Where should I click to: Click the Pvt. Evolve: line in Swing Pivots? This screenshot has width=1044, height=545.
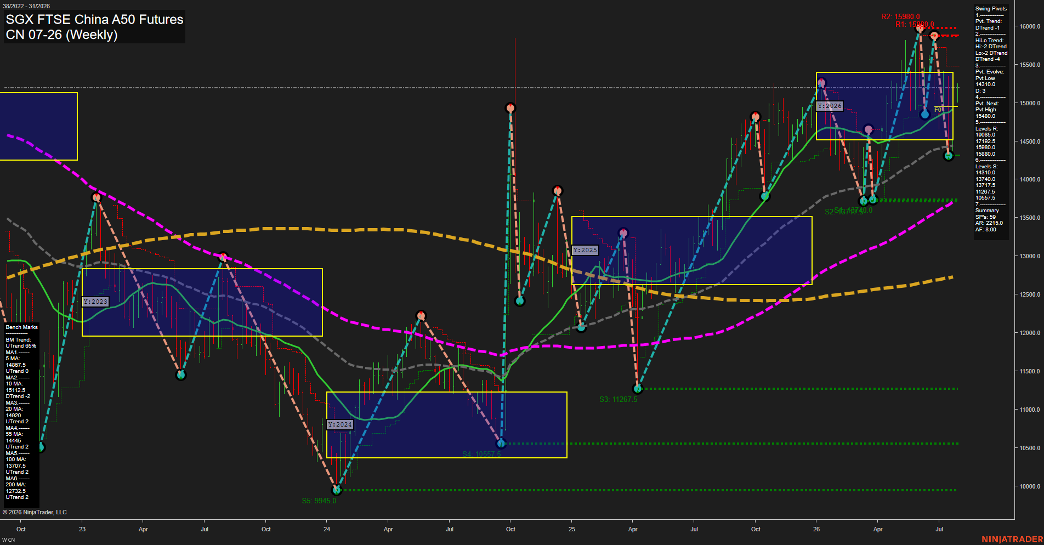tap(990, 72)
